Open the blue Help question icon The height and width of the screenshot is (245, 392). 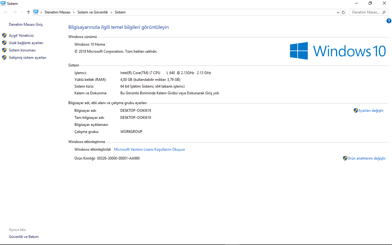click(x=389, y=21)
